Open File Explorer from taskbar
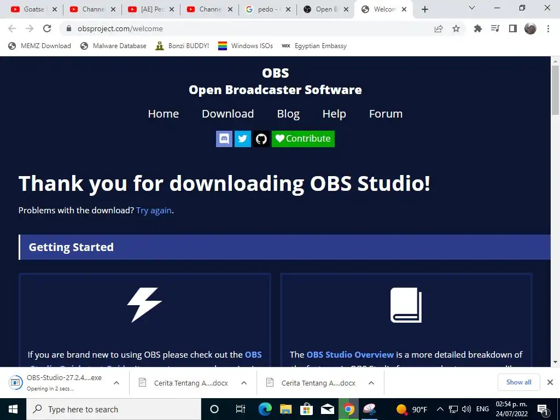The height and width of the screenshot is (420, 560). (285, 409)
